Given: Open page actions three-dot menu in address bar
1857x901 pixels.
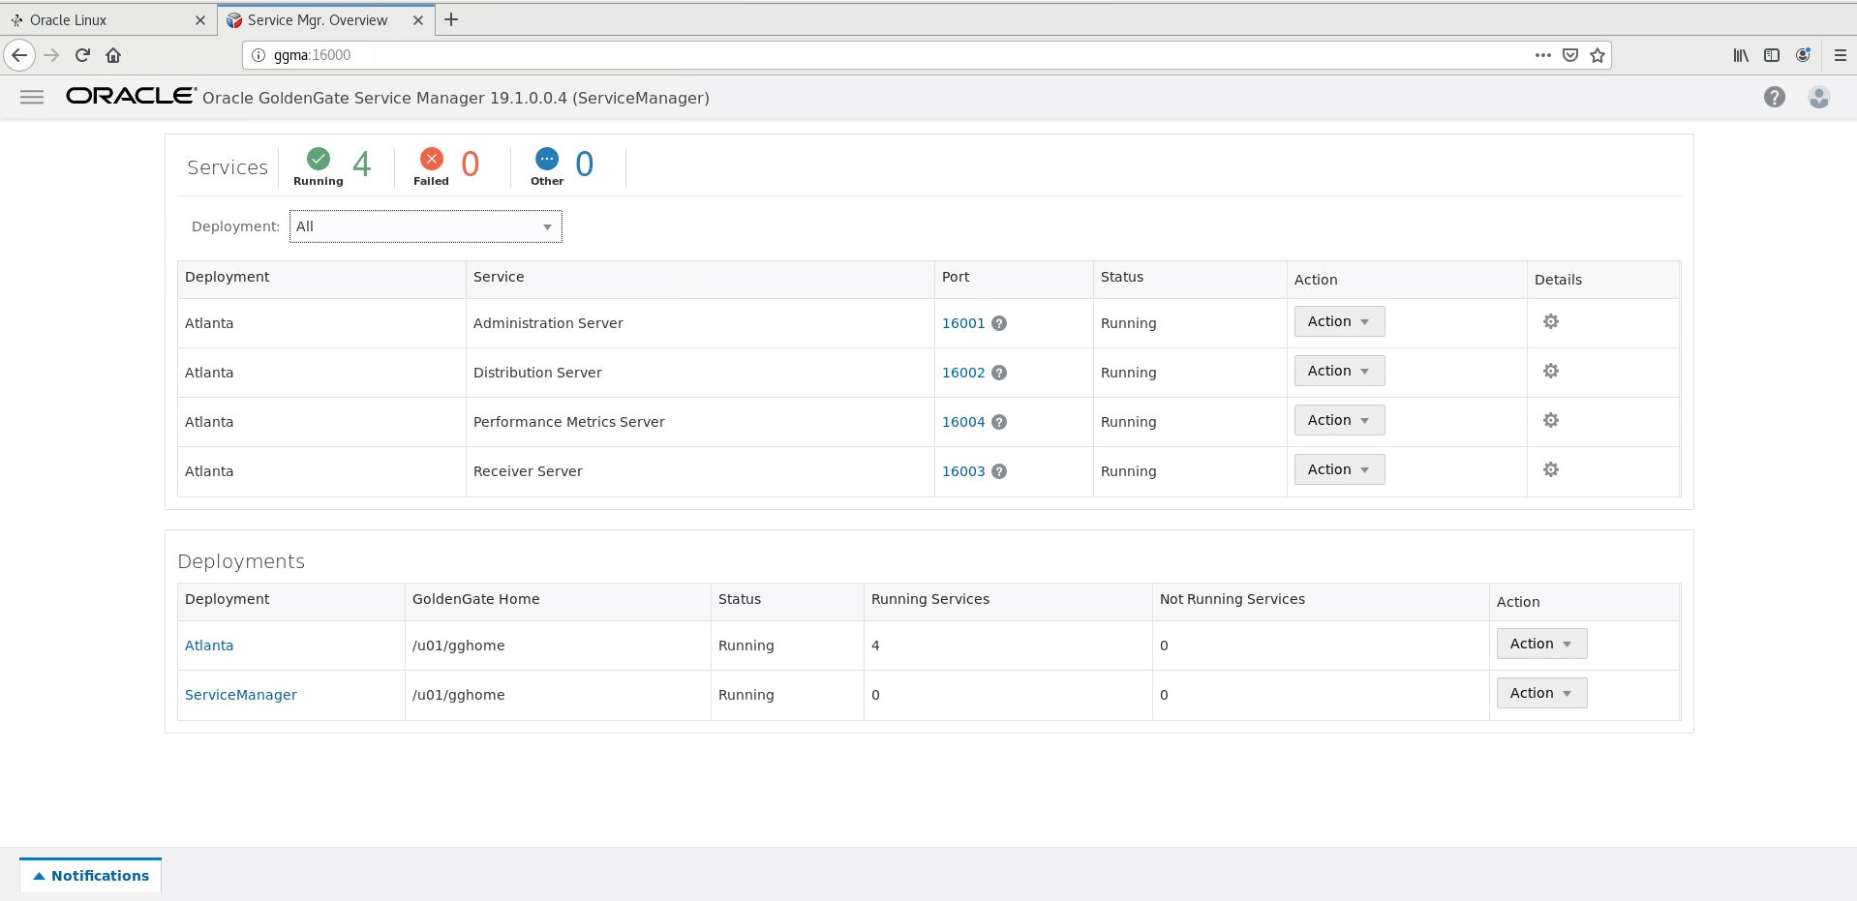Looking at the screenshot, I should coord(1543,55).
